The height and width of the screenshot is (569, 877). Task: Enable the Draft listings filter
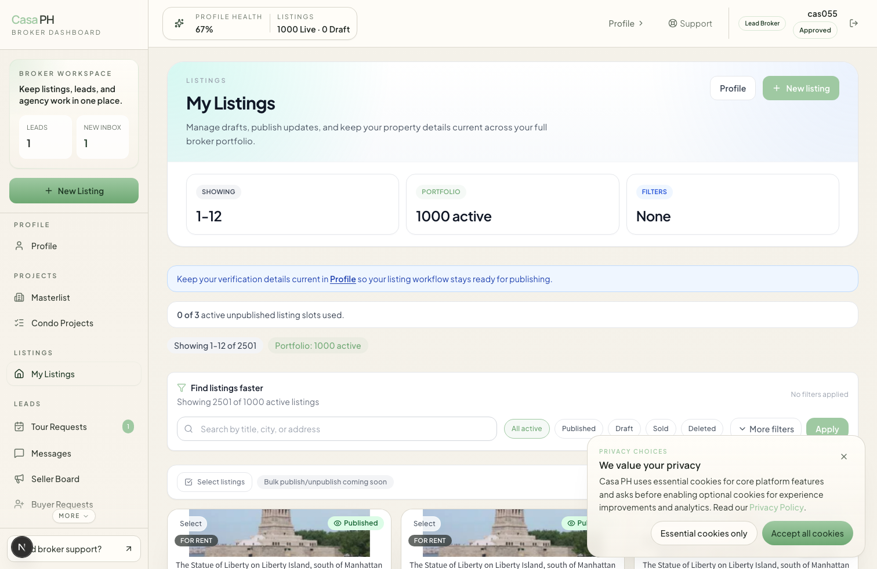[624, 428]
